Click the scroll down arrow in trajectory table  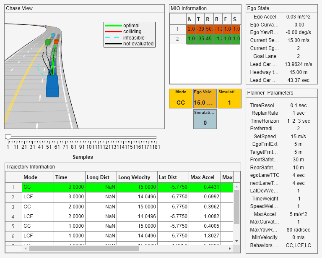(x=237, y=241)
